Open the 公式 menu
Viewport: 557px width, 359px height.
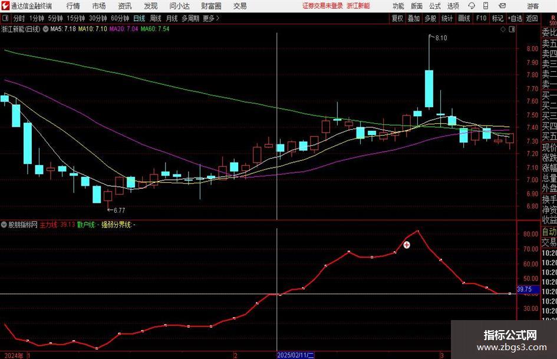pos(434,6)
